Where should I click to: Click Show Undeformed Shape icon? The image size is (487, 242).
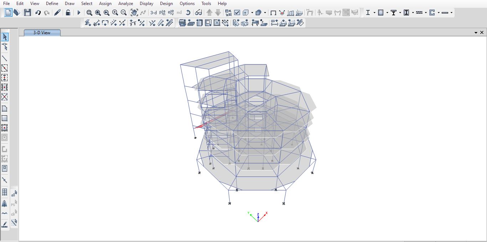[x=273, y=13]
